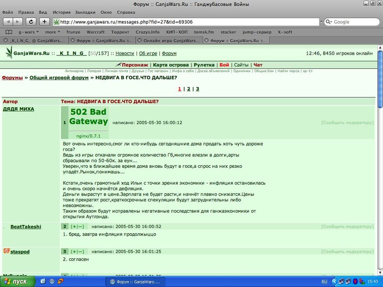Click the orange quick launch icon
This screenshot has height=287, width=383.
(x=61, y=281)
